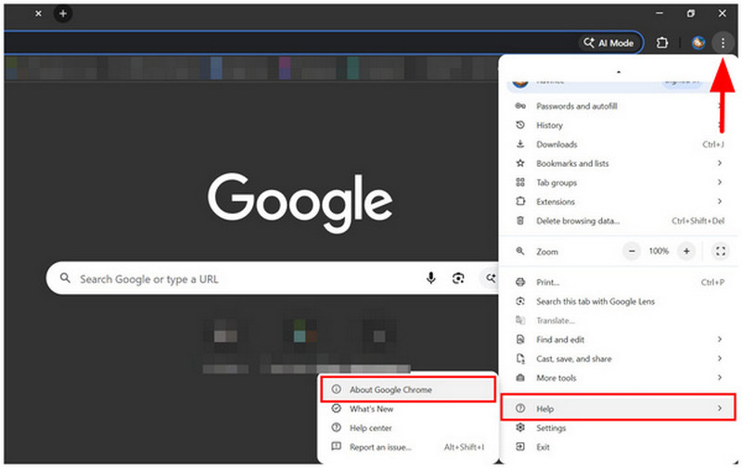Choose Exit to quit Chrome
This screenshot has height=468, width=742.
(619, 448)
